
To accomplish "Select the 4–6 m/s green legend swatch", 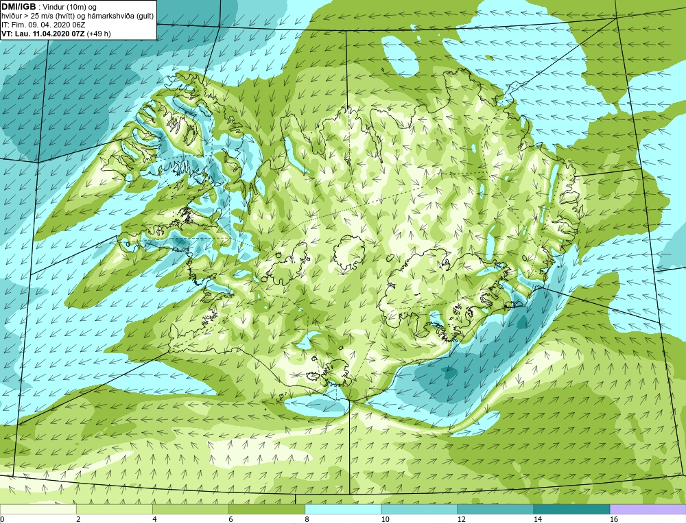I will point(190,509).
